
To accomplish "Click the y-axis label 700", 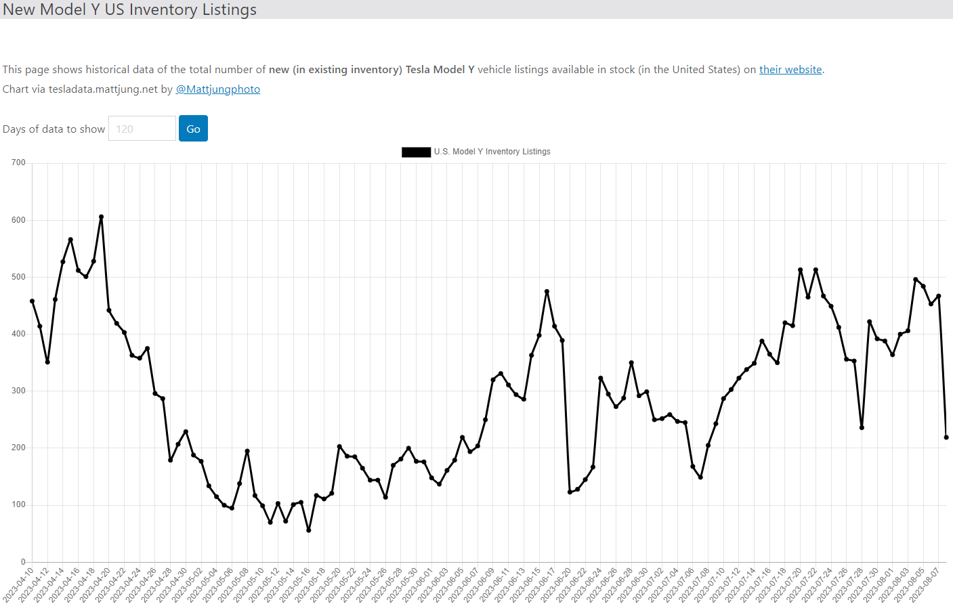I will pyautogui.click(x=18, y=163).
